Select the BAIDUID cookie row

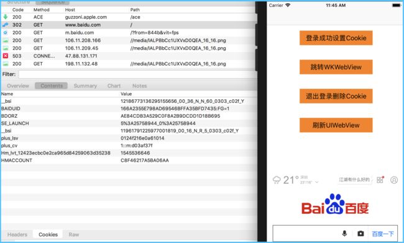click(x=128, y=108)
